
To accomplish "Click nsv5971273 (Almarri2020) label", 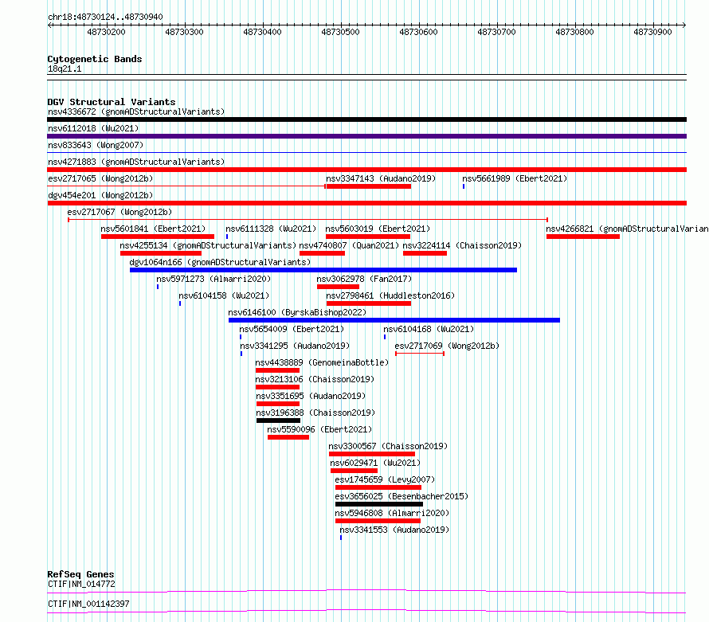I will point(213,279).
